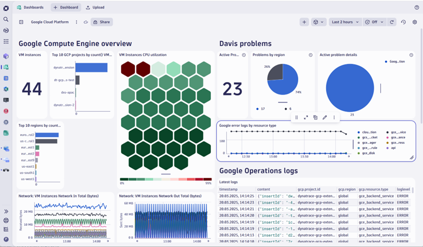Toggle the gce_...vice legend entry
Image resolution: width=423 pixels, height=247 pixels.
[x=396, y=132]
